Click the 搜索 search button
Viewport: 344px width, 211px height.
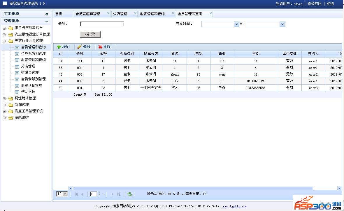pyautogui.click(x=90, y=34)
